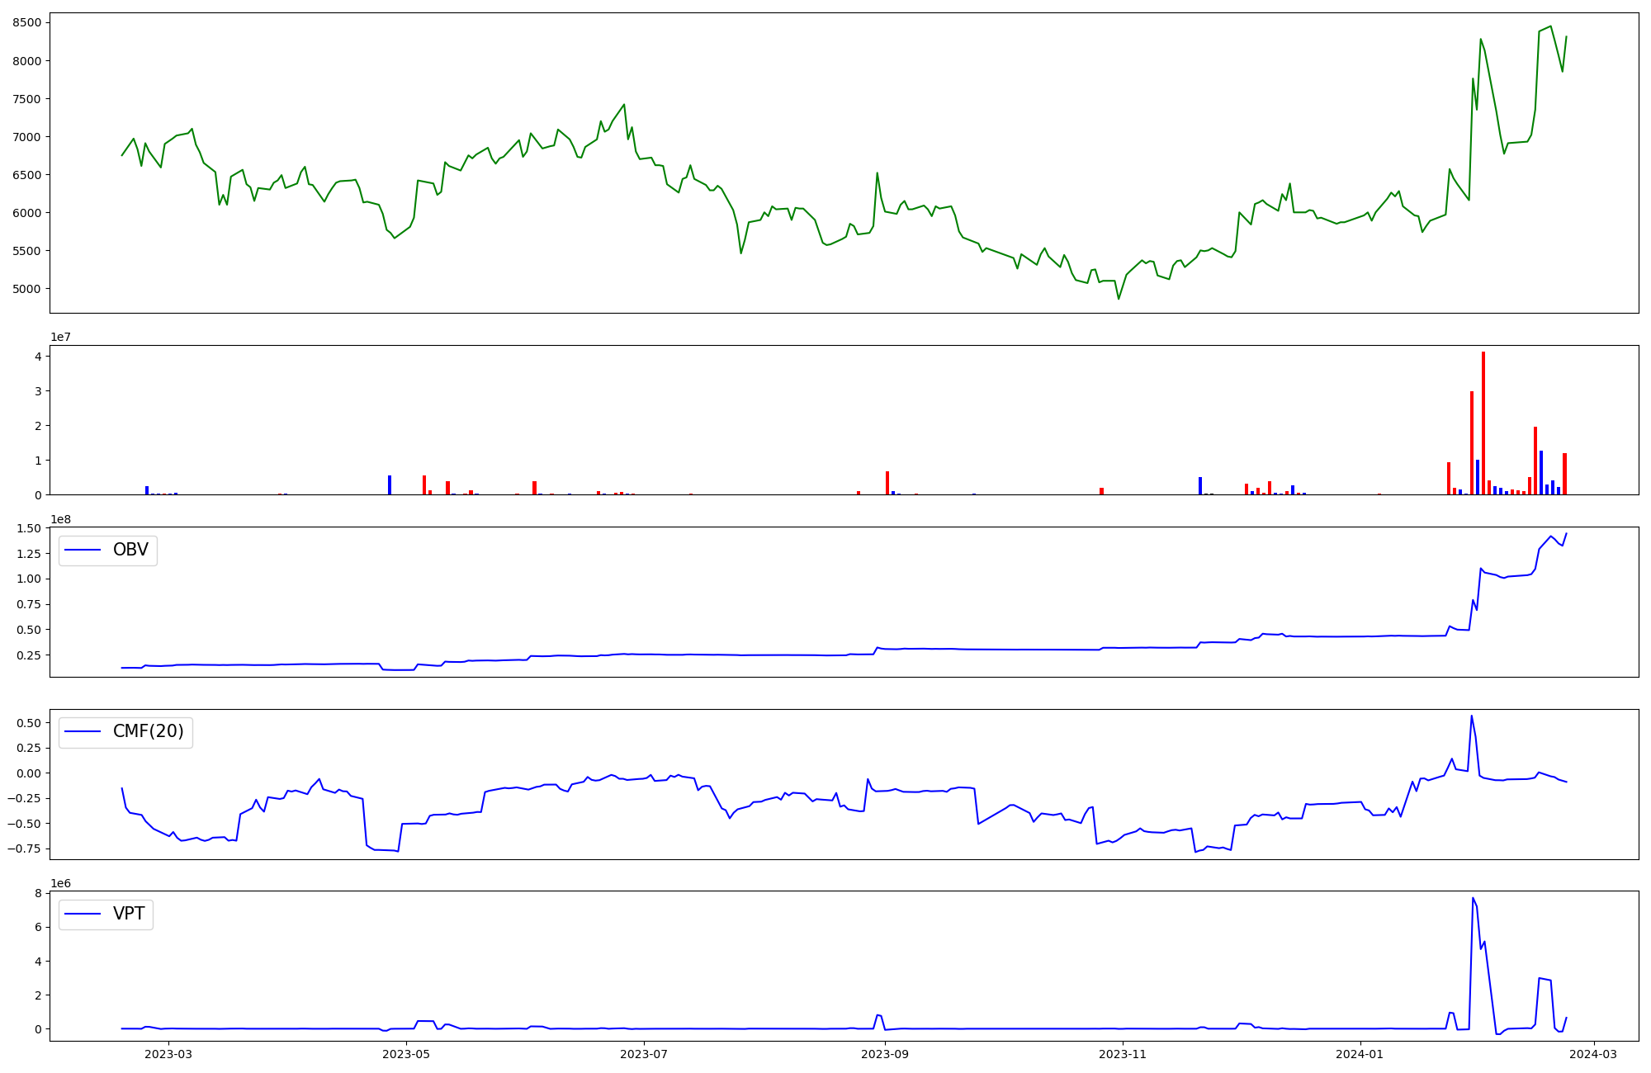Click the 1.50 tick on OBV axis
1651x1073 pixels.
click(x=28, y=528)
